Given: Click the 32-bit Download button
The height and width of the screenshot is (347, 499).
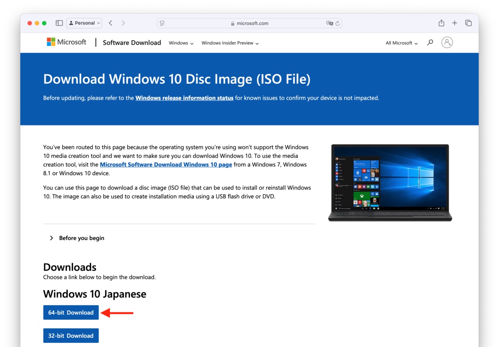Looking at the screenshot, I should pyautogui.click(x=71, y=336).
